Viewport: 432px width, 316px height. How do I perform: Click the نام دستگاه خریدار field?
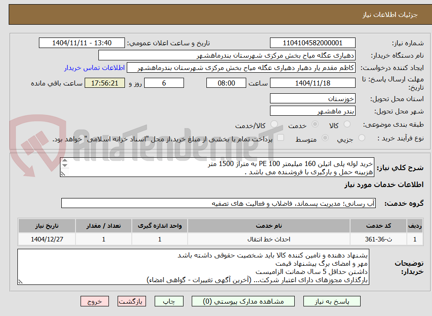point(227,55)
